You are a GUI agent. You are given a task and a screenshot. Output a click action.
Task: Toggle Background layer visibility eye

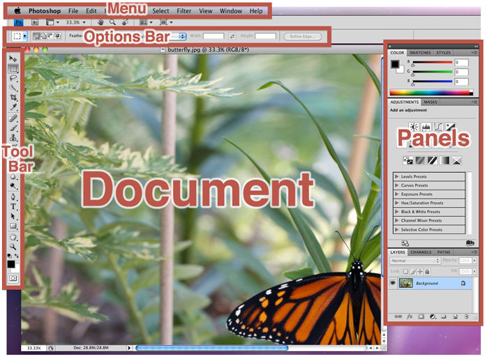click(x=393, y=283)
